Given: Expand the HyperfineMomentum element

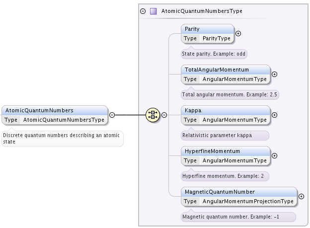Looking at the screenshot, I should 274,156.
